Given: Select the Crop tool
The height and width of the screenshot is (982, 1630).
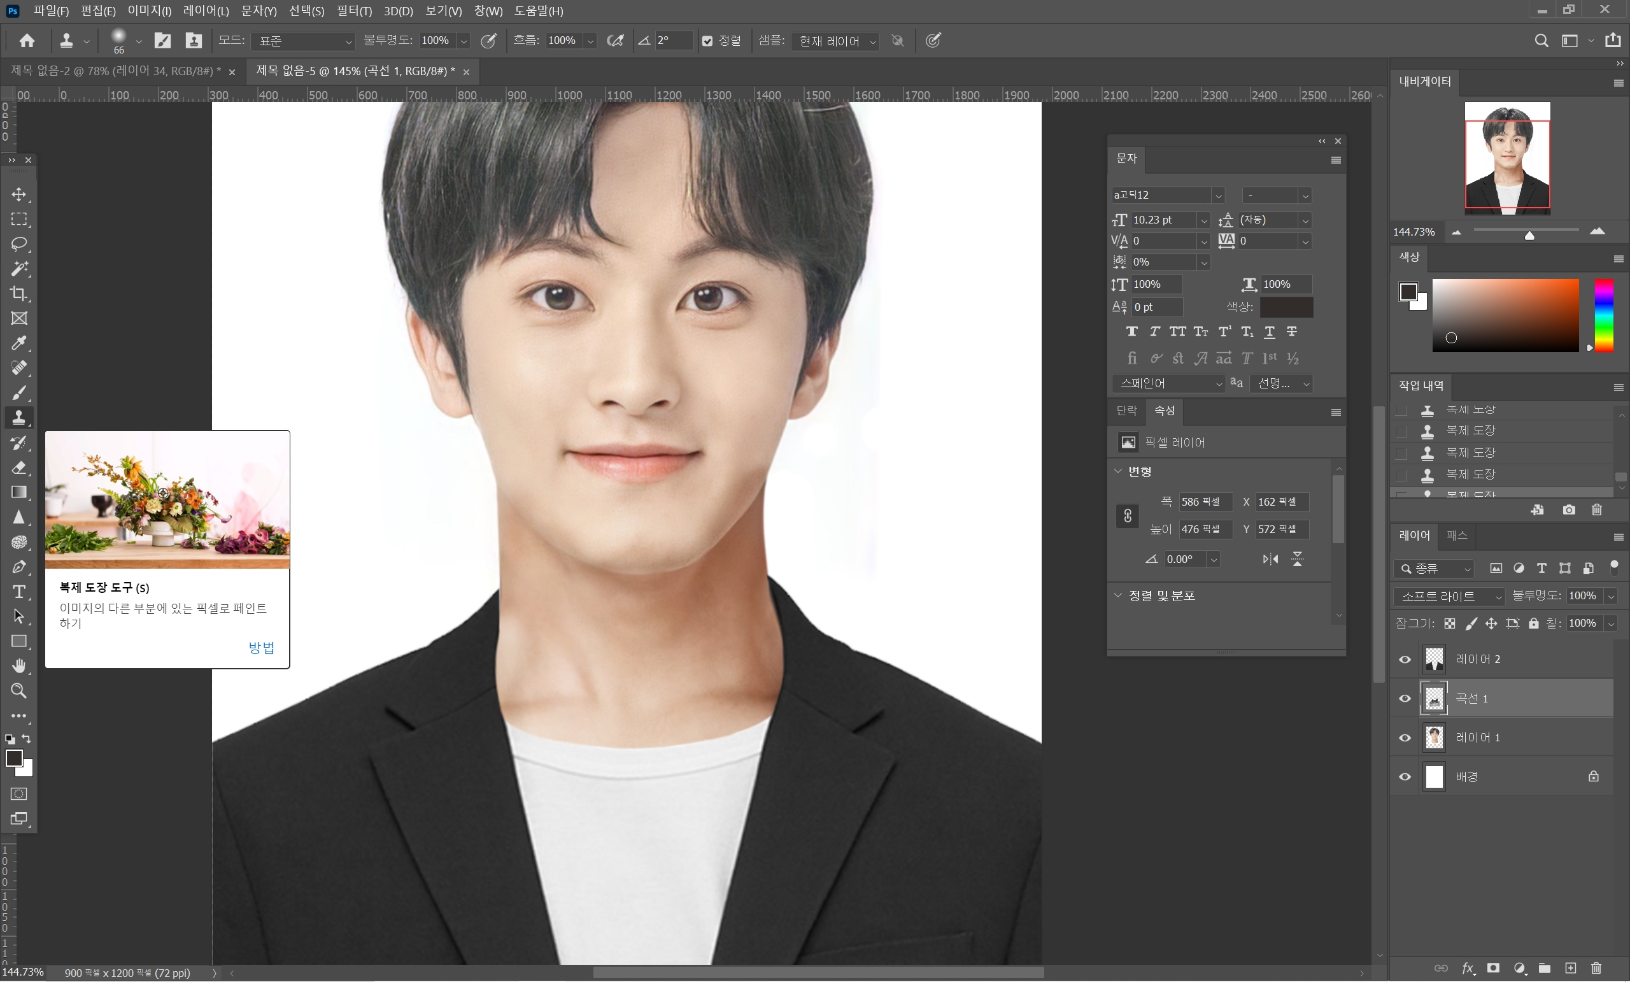Looking at the screenshot, I should tap(18, 294).
